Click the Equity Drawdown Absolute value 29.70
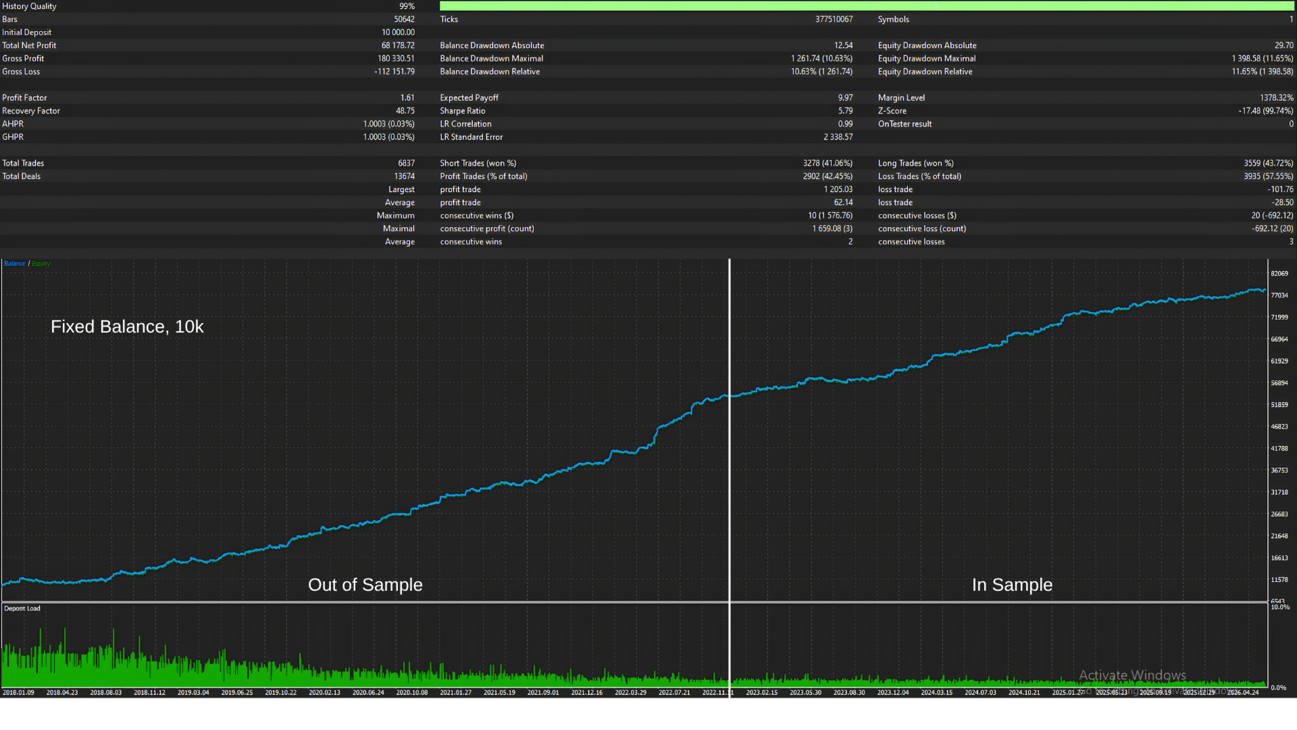Image resolution: width=1297 pixels, height=730 pixels. [x=1284, y=45]
